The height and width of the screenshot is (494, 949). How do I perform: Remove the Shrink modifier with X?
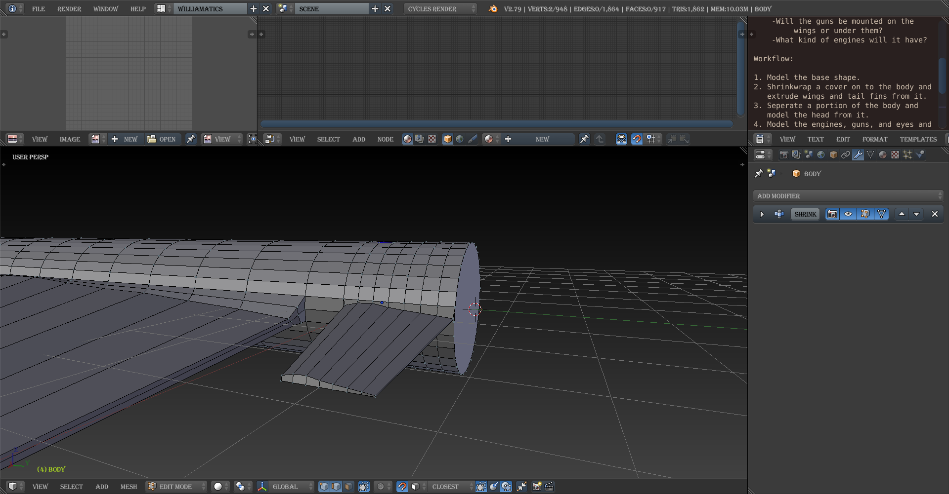point(935,214)
